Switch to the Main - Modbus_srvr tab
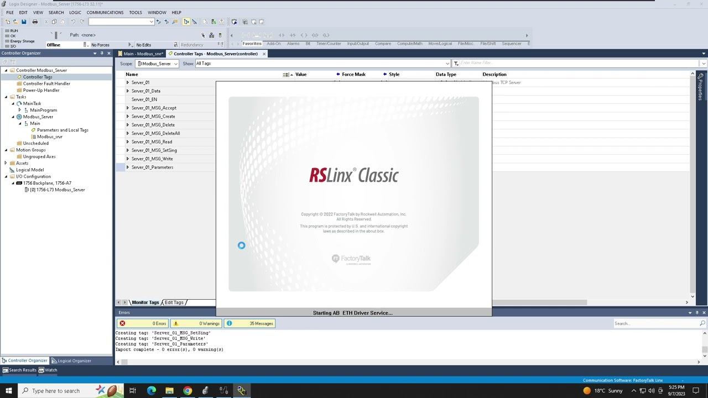This screenshot has width=708, height=398. pyautogui.click(x=142, y=54)
